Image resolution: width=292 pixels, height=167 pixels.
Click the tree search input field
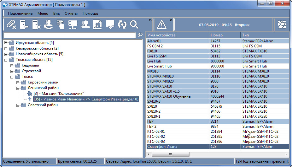(x=70, y=35)
